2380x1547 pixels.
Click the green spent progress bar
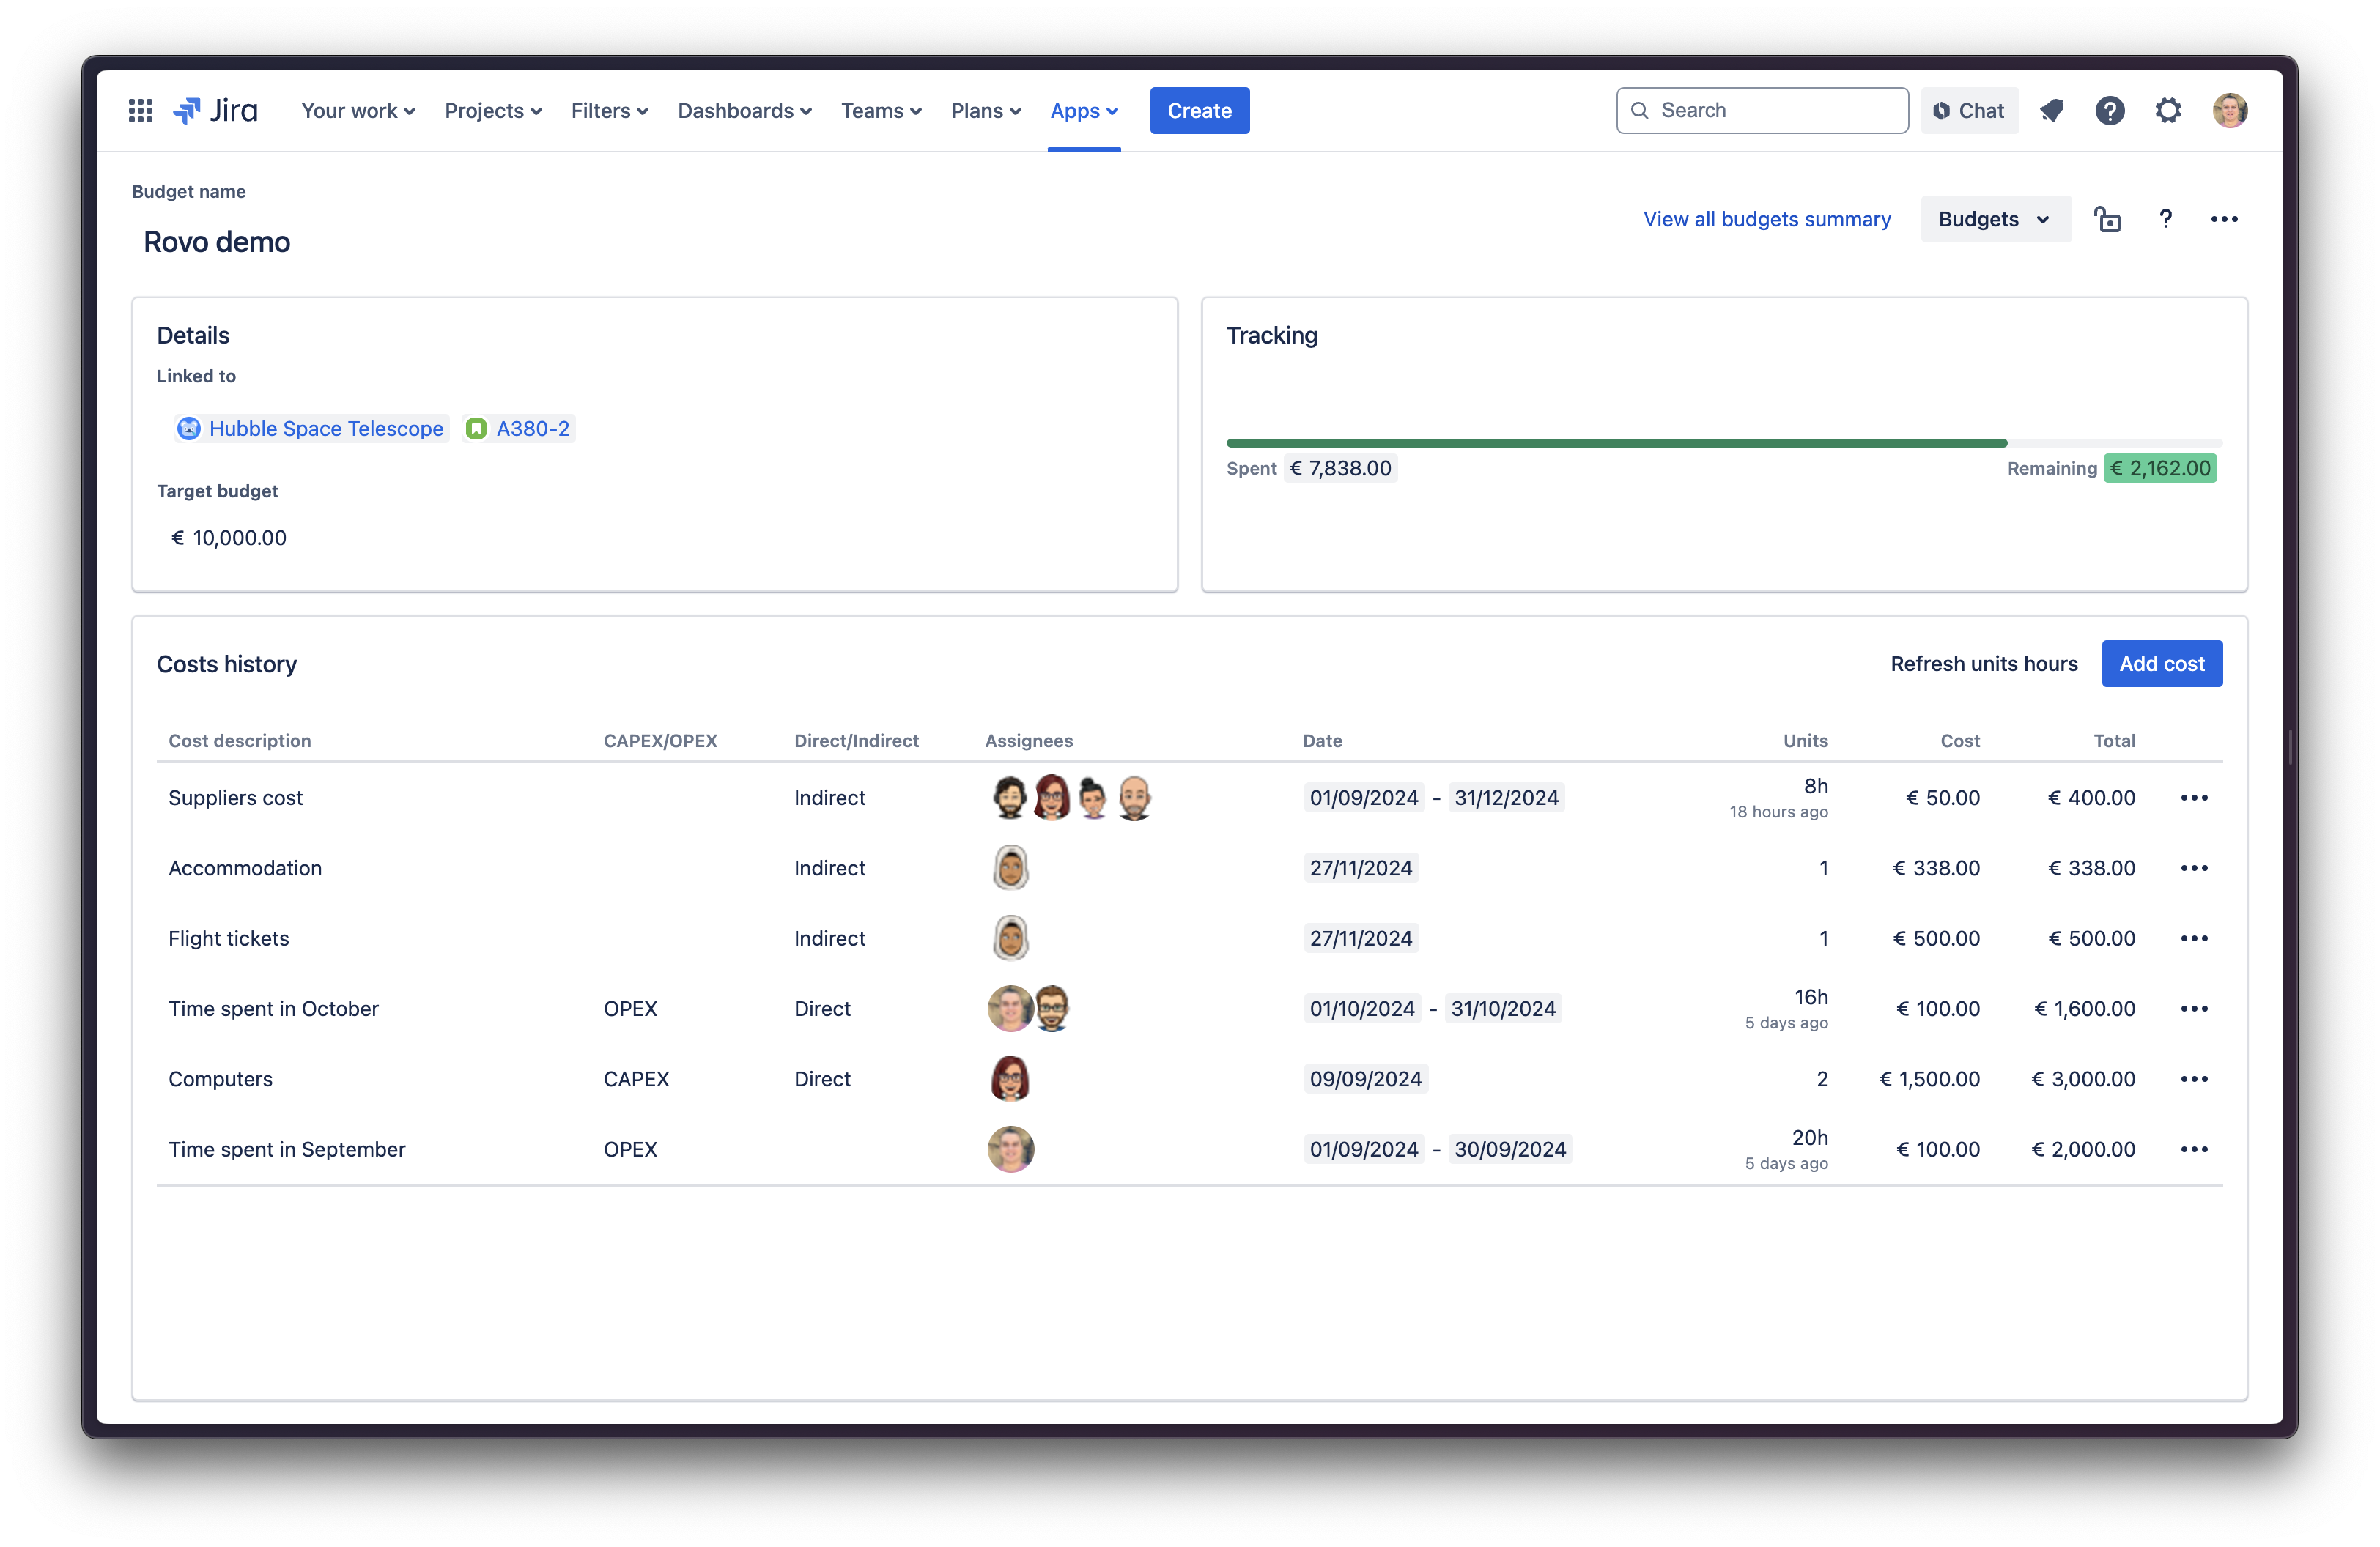point(1616,442)
